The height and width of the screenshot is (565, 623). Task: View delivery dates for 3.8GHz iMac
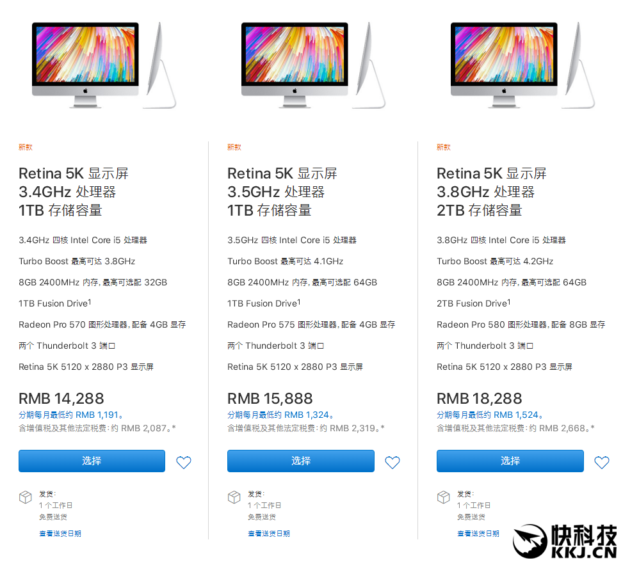pos(478,533)
